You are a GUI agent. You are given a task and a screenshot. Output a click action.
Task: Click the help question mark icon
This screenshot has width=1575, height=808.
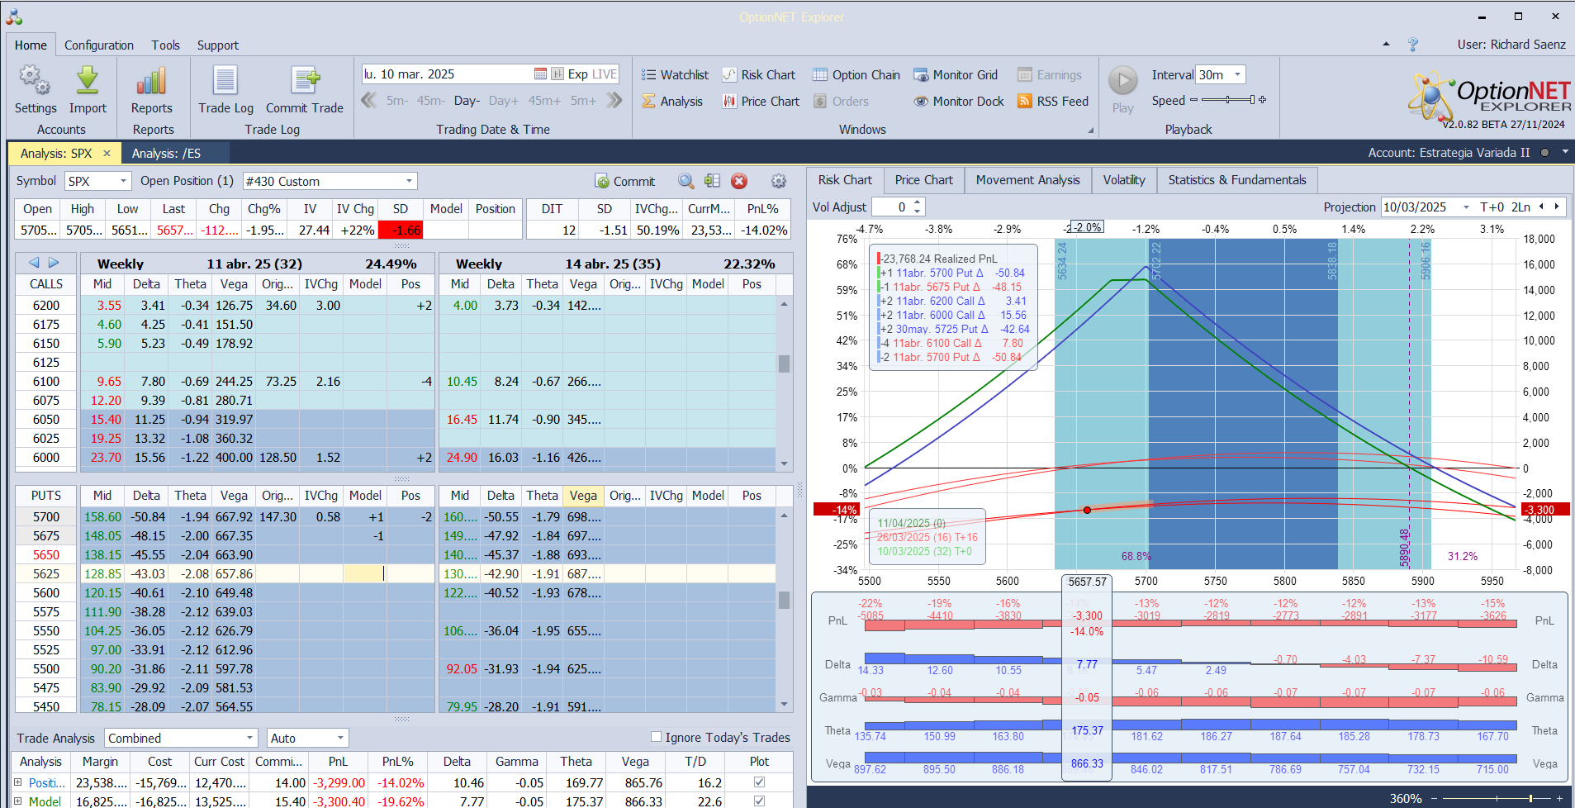pyautogui.click(x=1413, y=45)
